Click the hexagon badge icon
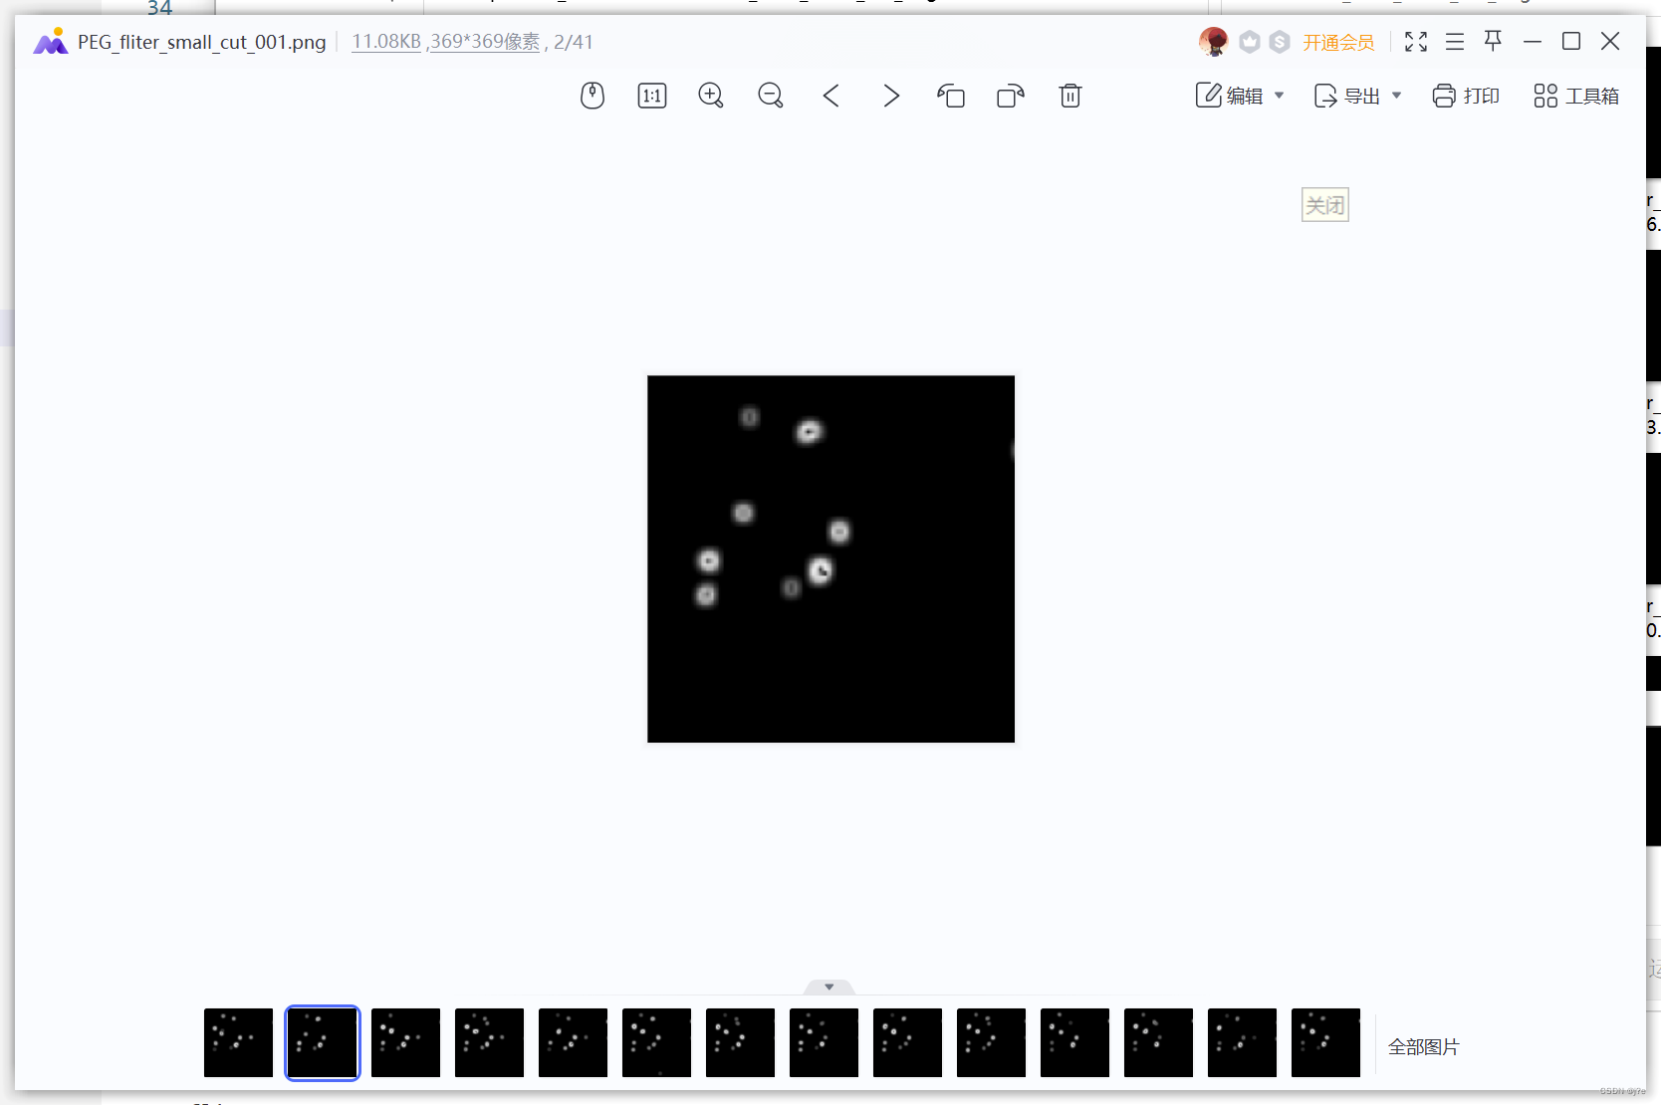 click(1250, 42)
